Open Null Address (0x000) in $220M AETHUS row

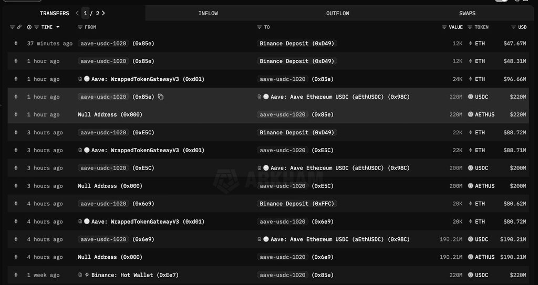[110, 114]
